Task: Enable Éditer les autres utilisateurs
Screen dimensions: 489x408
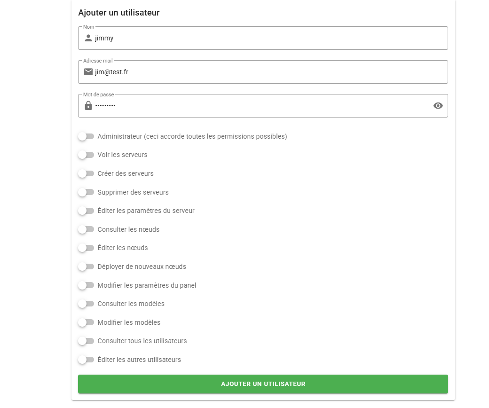Action: (86, 360)
